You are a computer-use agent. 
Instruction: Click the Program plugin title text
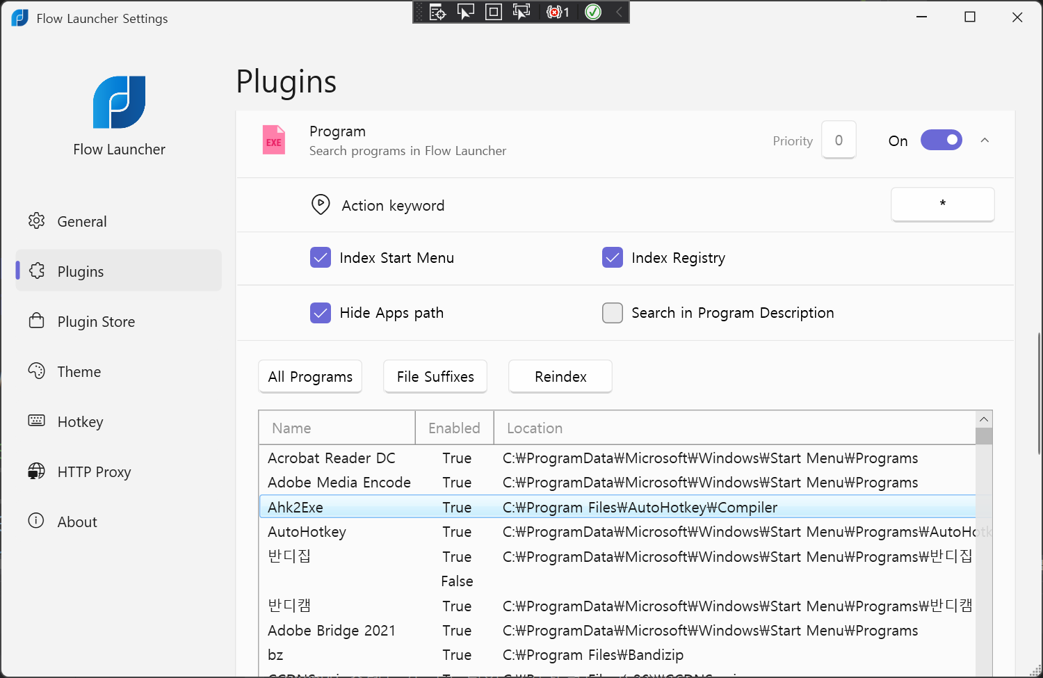coord(337,131)
